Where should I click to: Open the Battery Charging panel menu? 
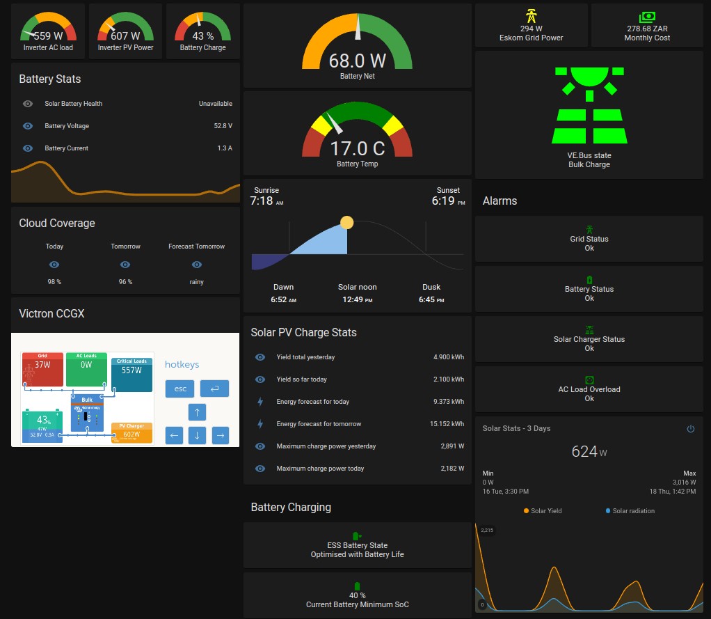point(292,507)
